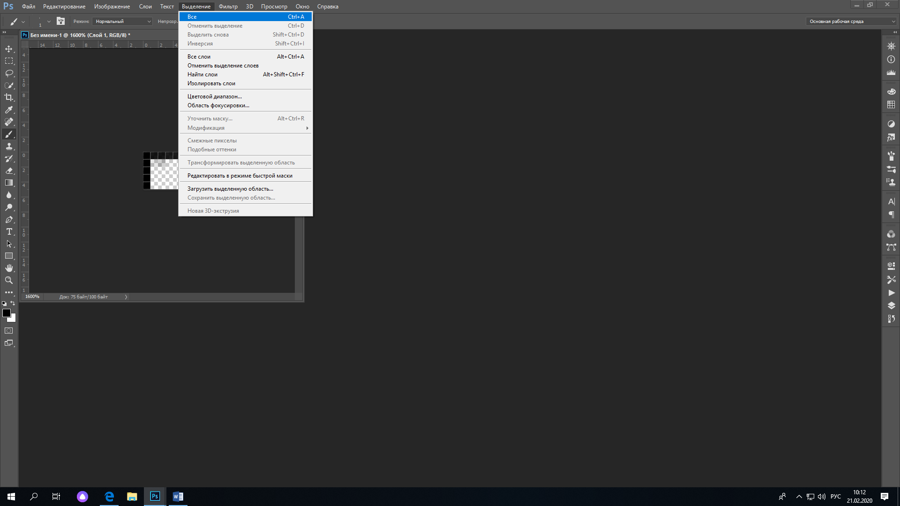Swap foreground and background colors
Viewport: 900px width, 506px height.
coord(13,303)
